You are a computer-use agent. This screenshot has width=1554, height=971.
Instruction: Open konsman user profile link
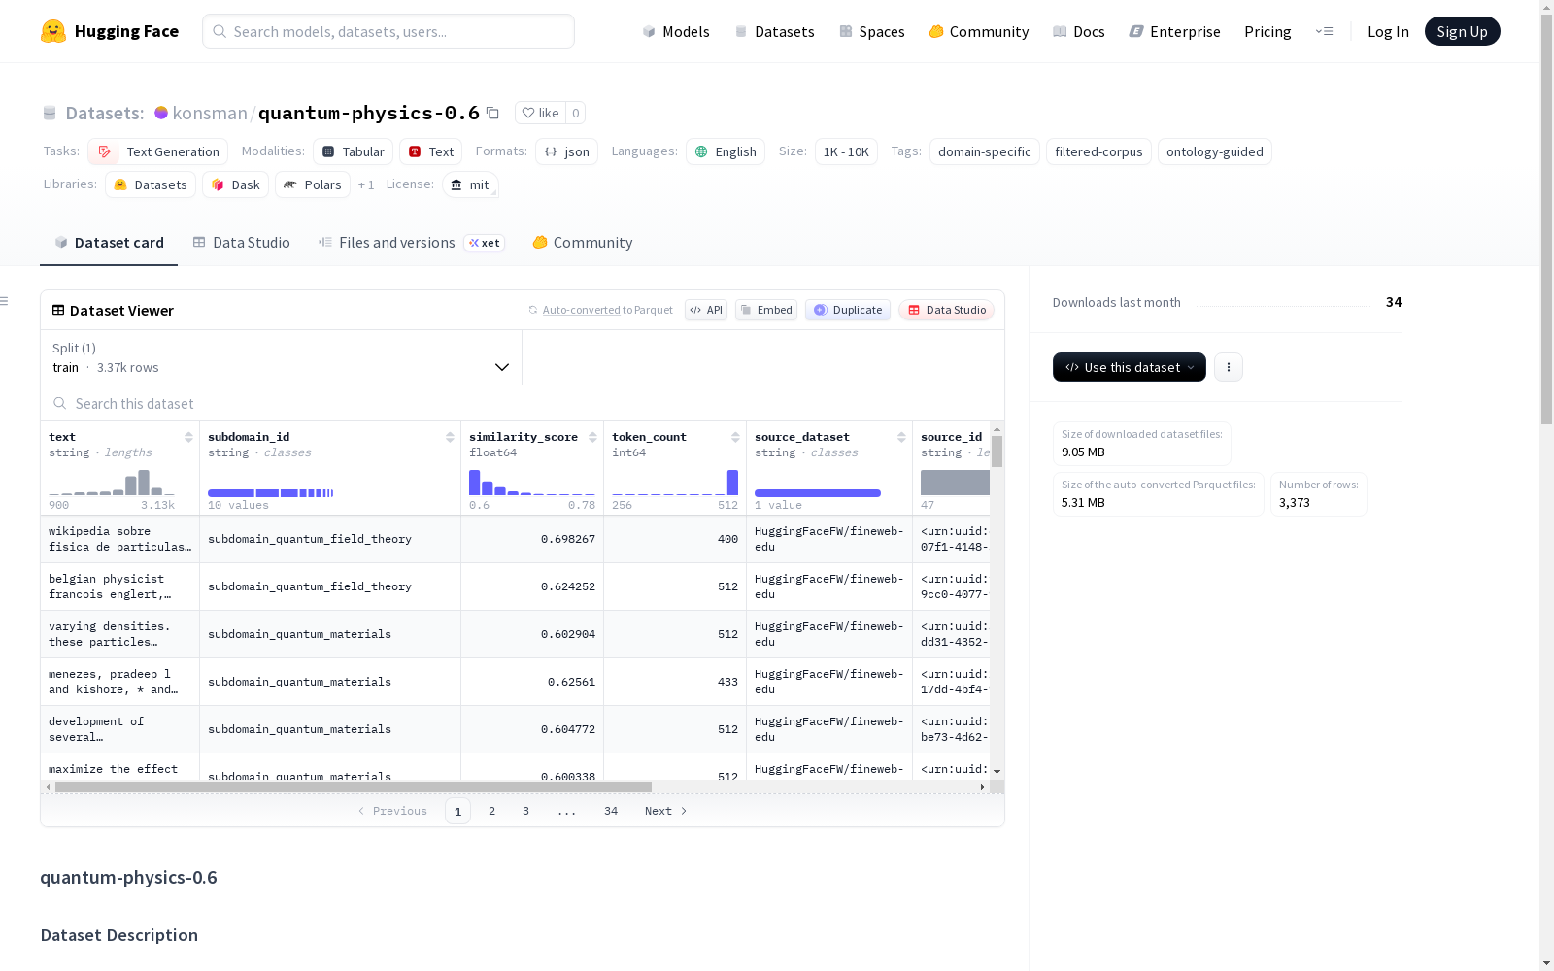[x=210, y=113]
